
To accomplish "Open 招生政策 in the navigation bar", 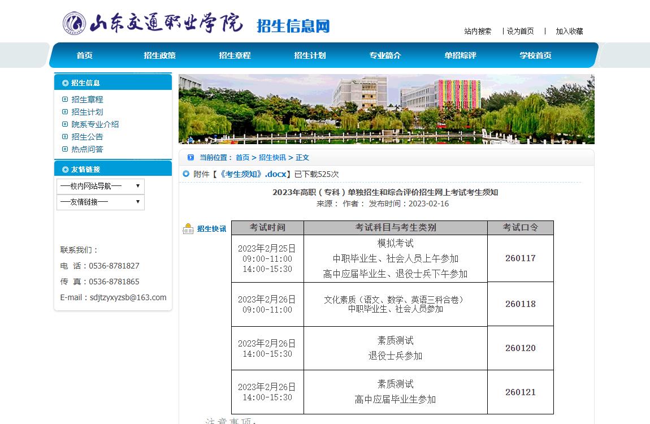I will [159, 55].
